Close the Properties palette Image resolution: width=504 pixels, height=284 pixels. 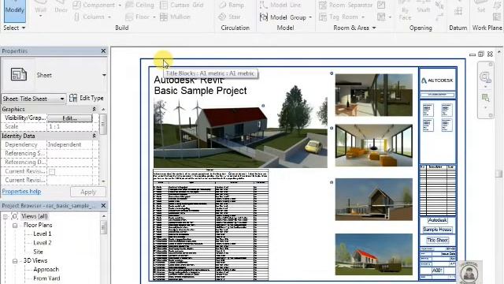(103, 50)
